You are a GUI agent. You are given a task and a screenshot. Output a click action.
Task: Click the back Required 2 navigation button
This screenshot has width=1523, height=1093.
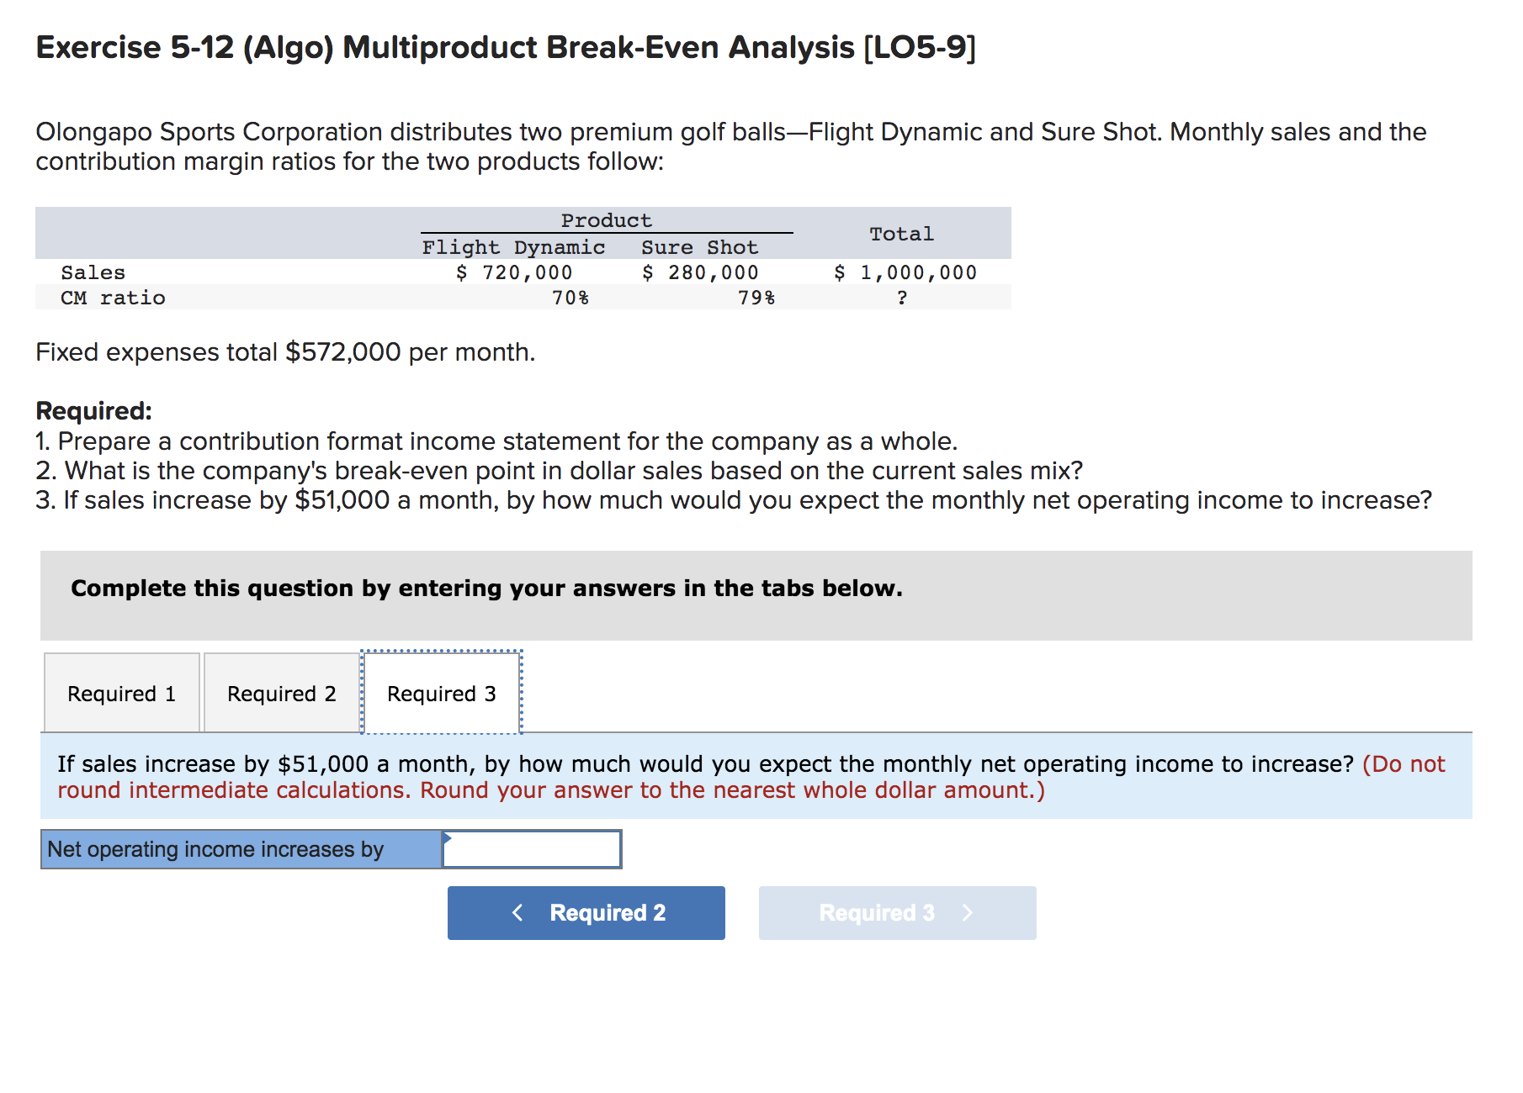(586, 912)
